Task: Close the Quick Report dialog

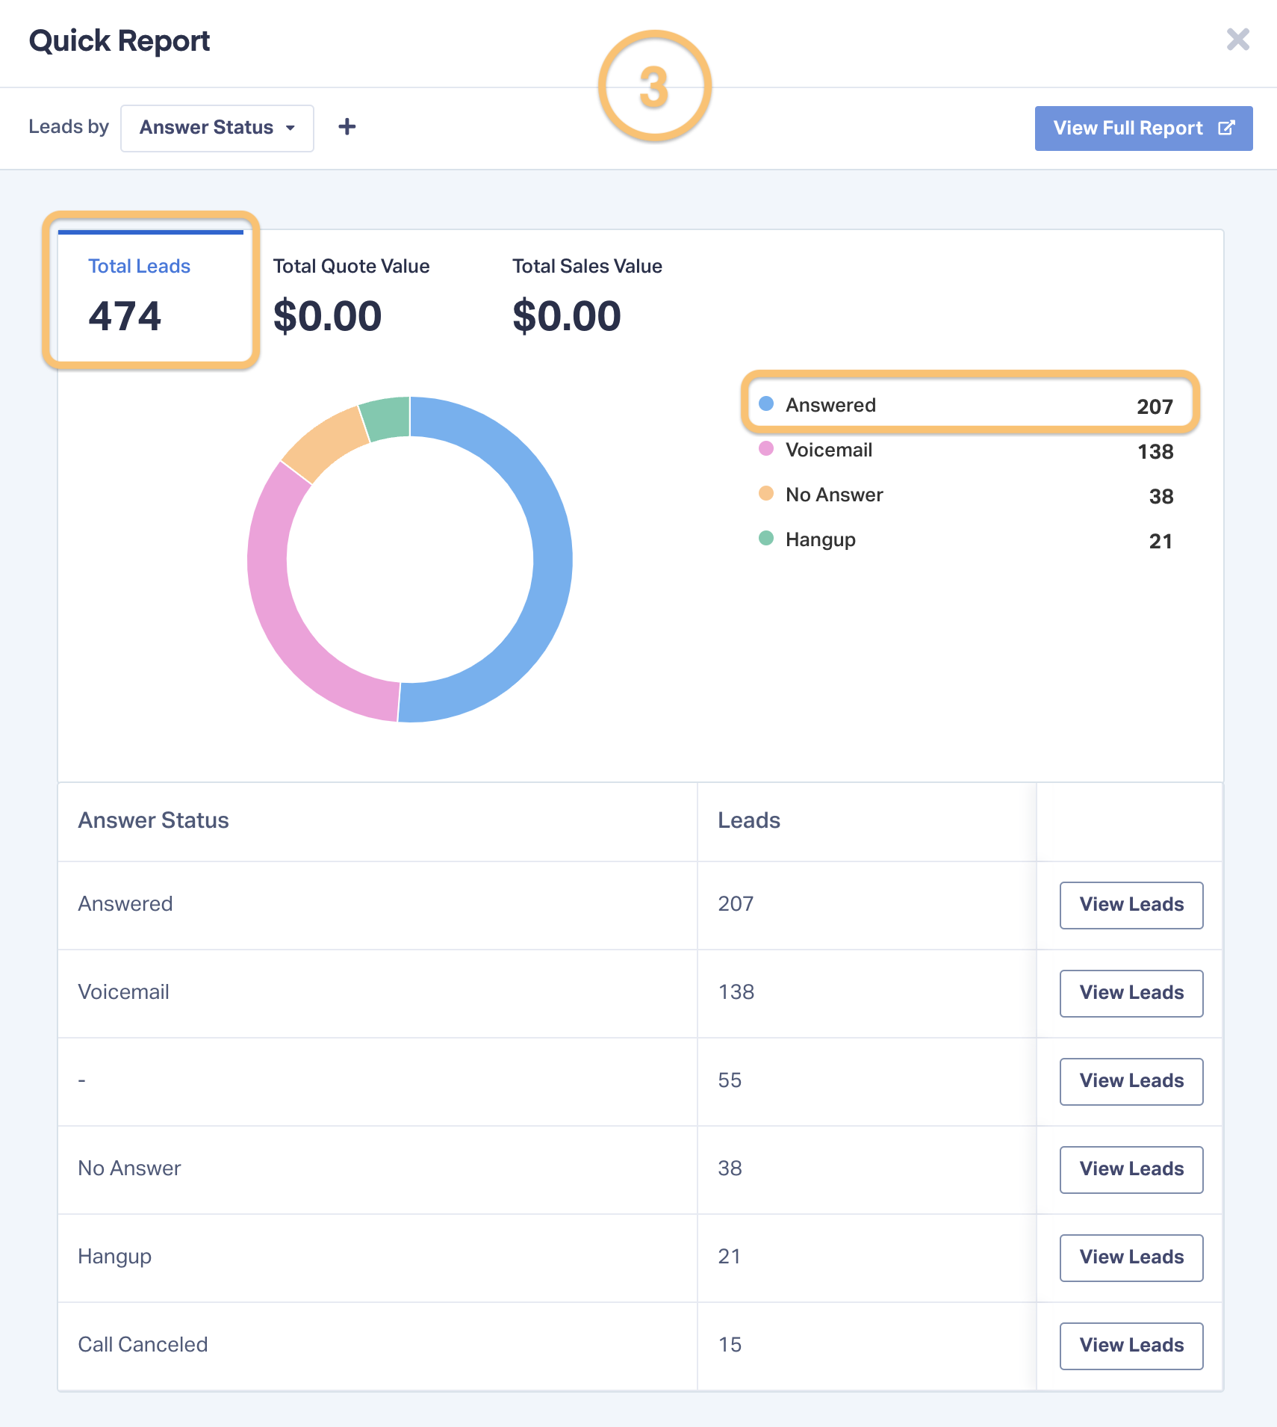Action: pyautogui.click(x=1237, y=40)
